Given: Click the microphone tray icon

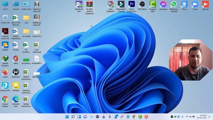Looking at the screenshot, I should pyautogui.click(x=183, y=117).
